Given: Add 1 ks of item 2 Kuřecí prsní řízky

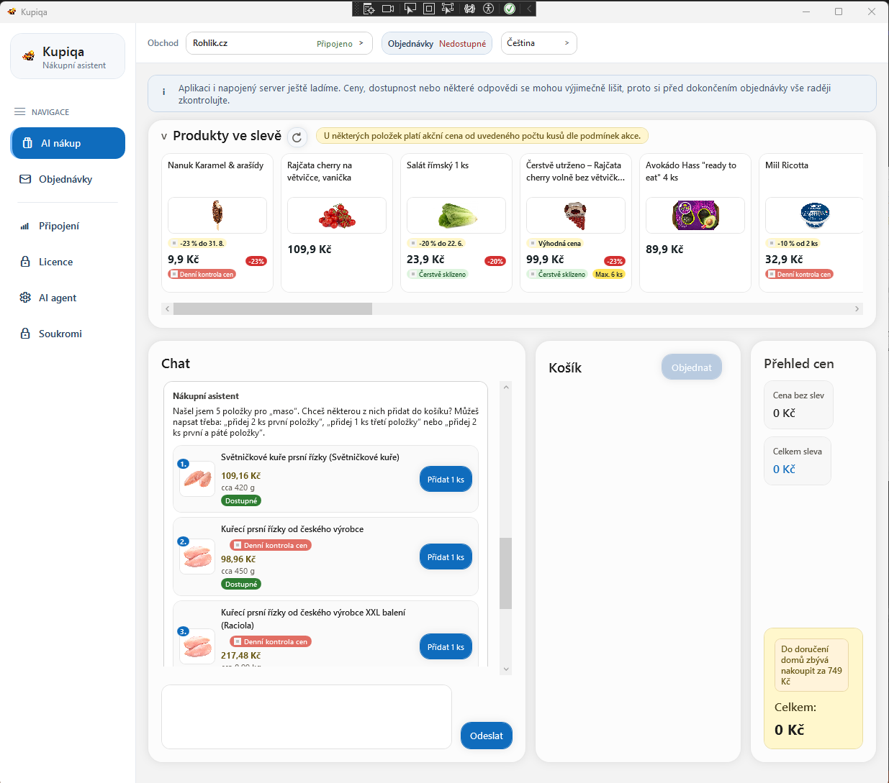Looking at the screenshot, I should pos(446,557).
